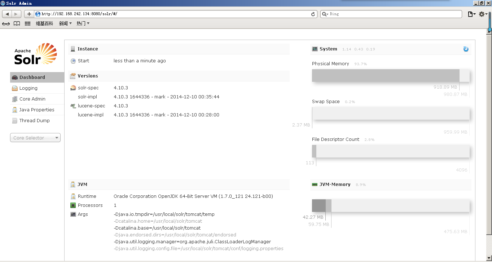Image resolution: width=492 pixels, height=262 pixels.
Task: Show top sites with the grid icon
Action: click(27, 24)
